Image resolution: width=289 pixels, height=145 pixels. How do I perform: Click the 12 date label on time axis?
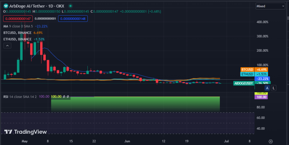[163, 141]
